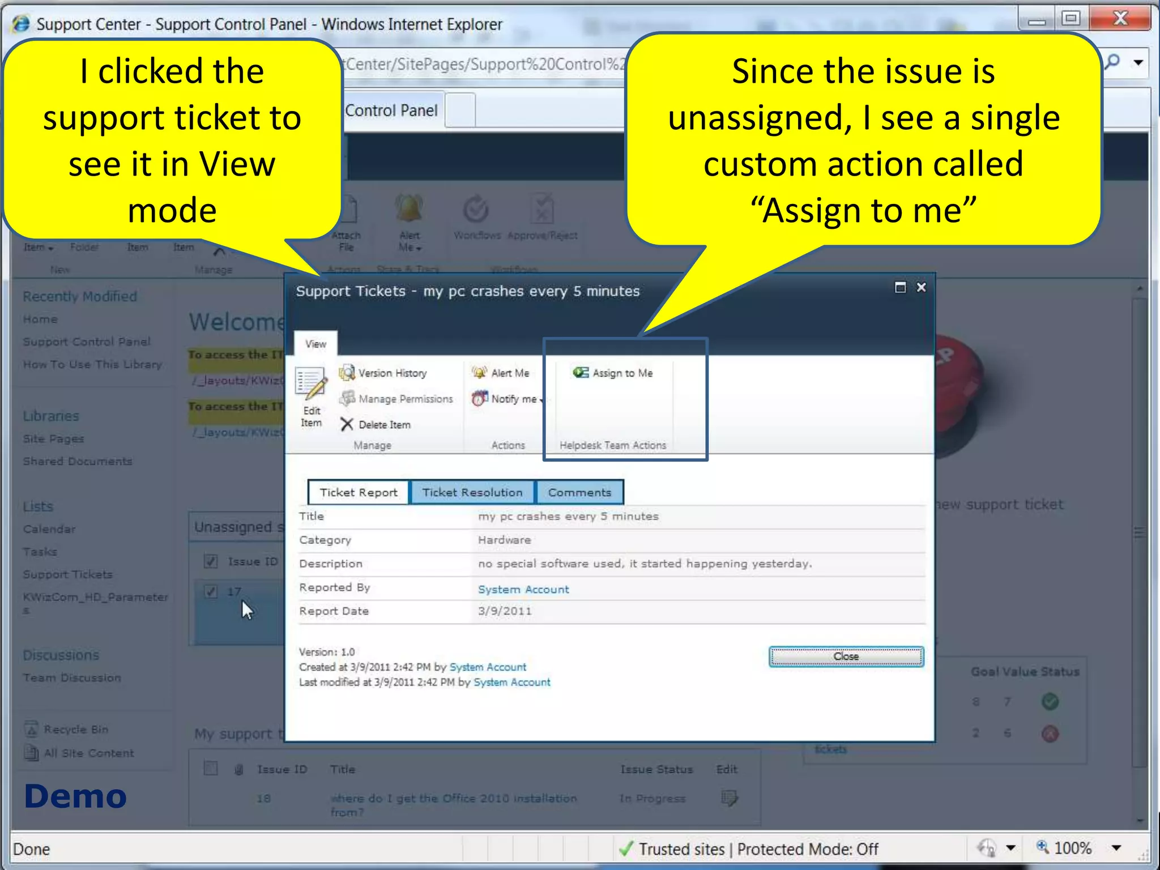
Task: Click the Edit Item icon in dialog
Action: 311,383
